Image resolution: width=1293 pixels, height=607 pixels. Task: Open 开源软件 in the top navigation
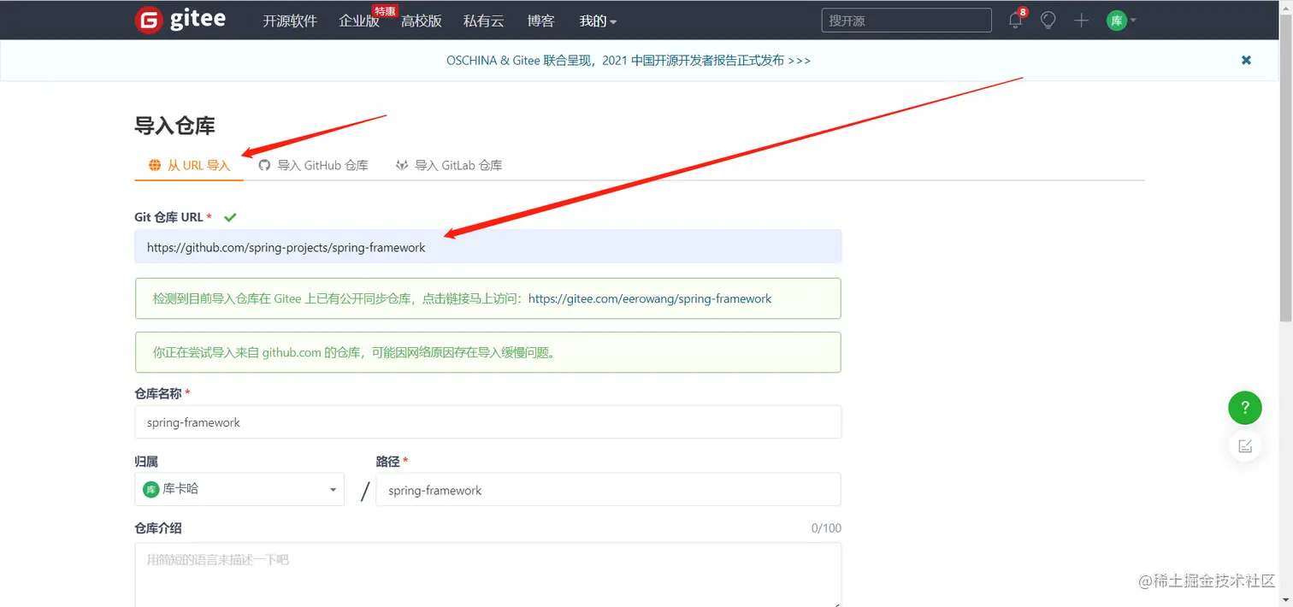point(290,21)
